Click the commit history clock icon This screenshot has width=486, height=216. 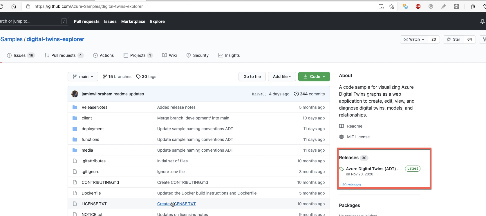[296, 94]
